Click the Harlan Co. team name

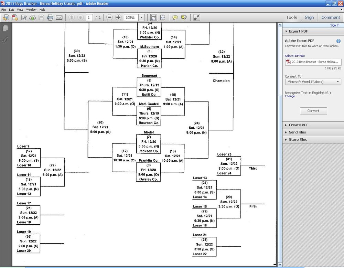[149, 66]
